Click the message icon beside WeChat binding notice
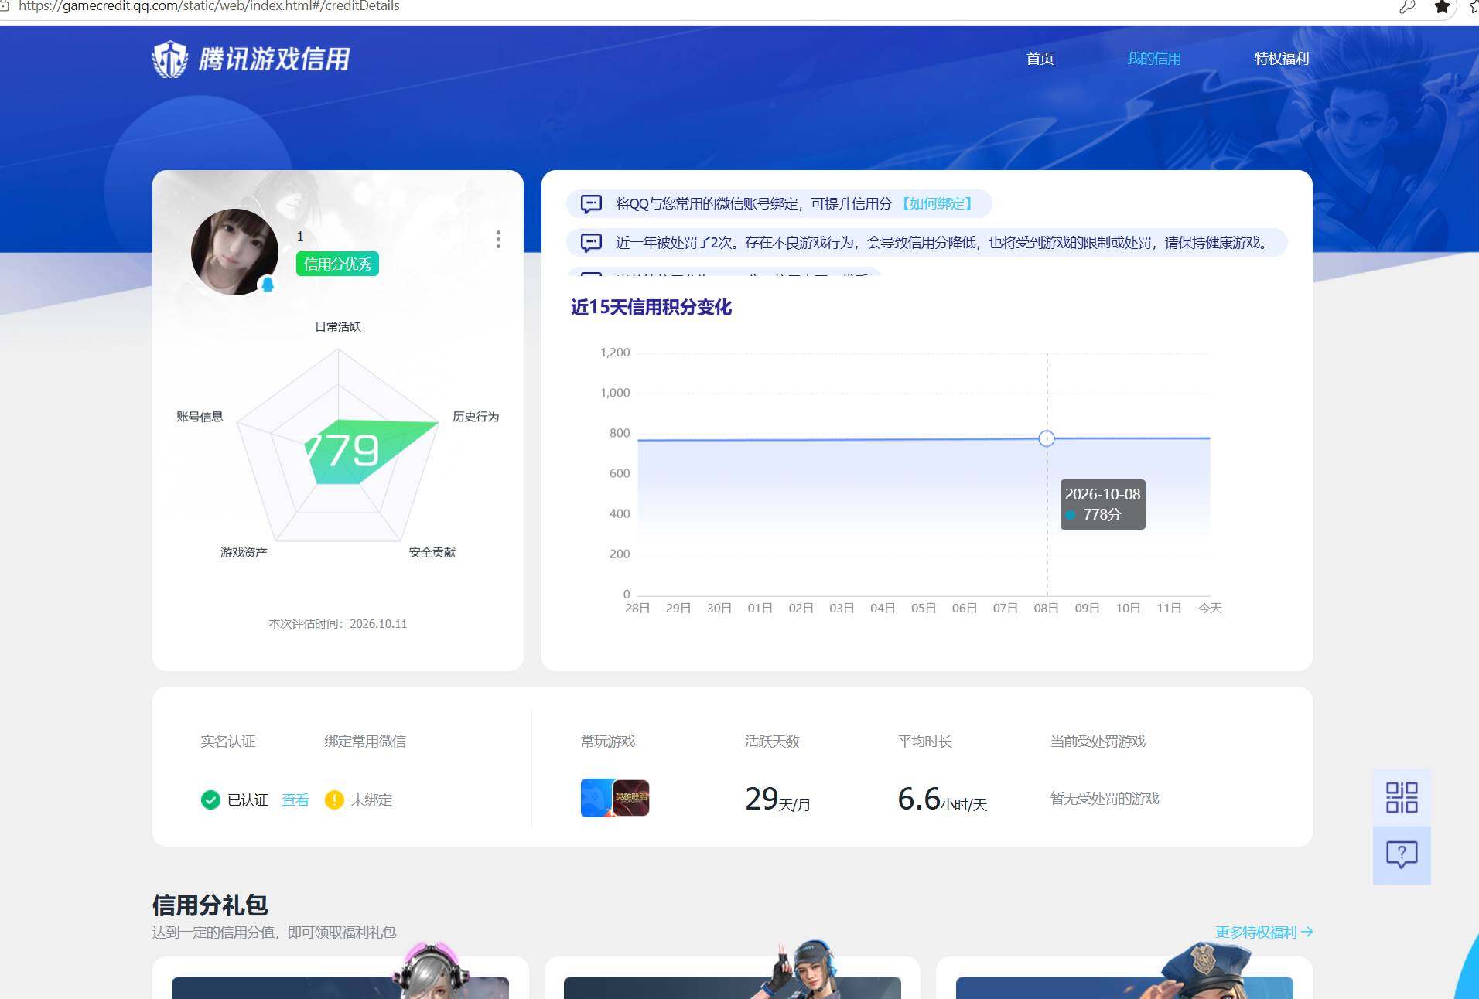The width and height of the screenshot is (1479, 999). click(x=591, y=204)
